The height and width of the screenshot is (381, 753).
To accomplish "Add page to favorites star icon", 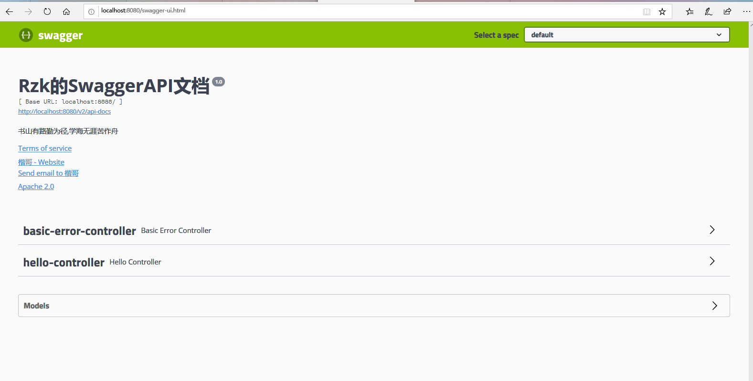I will (662, 12).
